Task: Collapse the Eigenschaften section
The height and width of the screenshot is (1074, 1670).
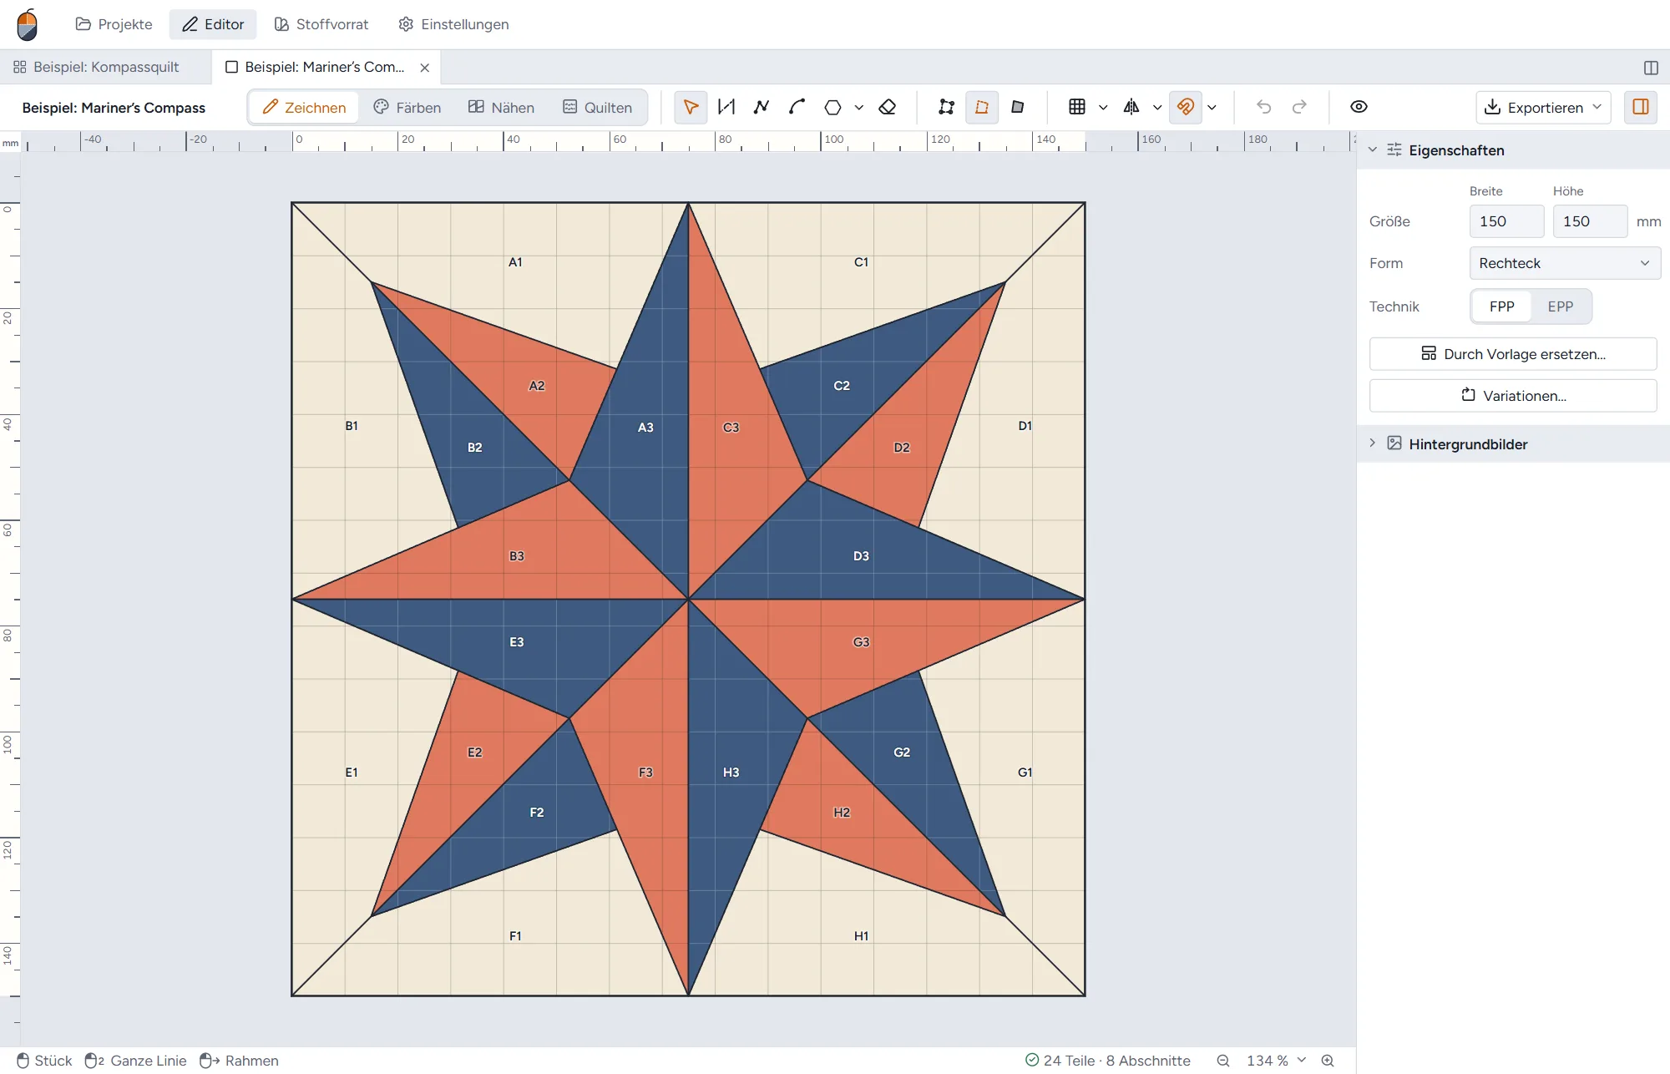Action: pos(1513,150)
